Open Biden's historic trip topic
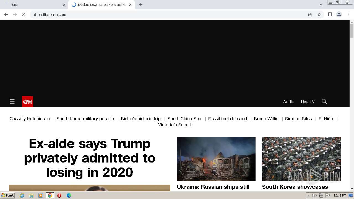Viewport: 354px width, 199px height. [x=140, y=119]
